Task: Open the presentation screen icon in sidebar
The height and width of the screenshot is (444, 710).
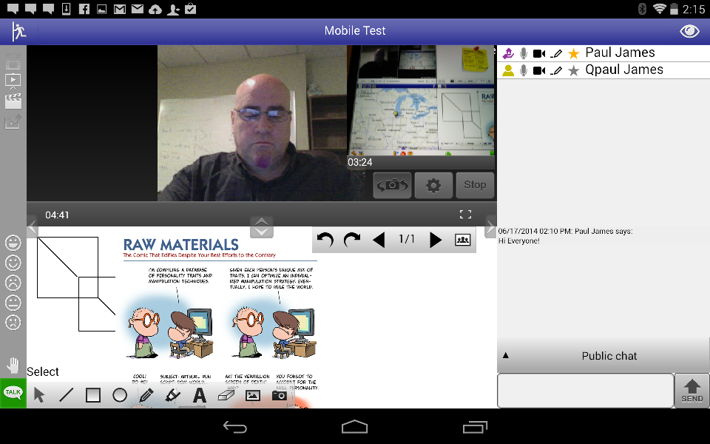Action: [x=13, y=81]
